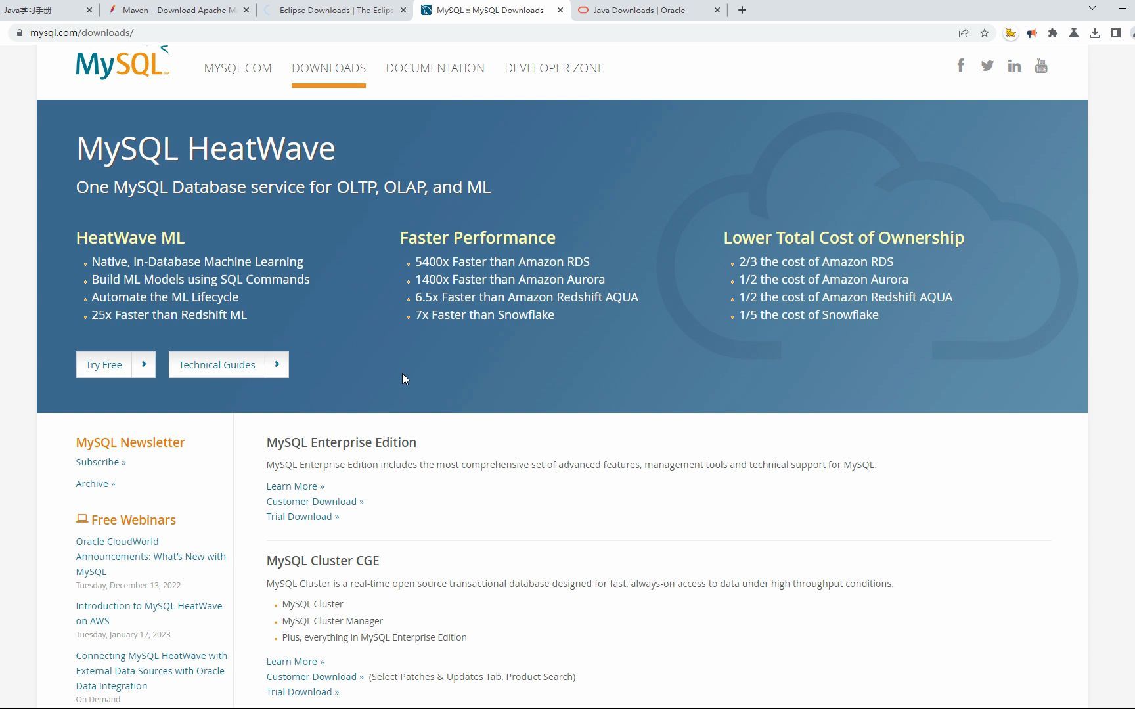This screenshot has height=709, width=1135.
Task: Click the share page icon
Action: tap(963, 33)
